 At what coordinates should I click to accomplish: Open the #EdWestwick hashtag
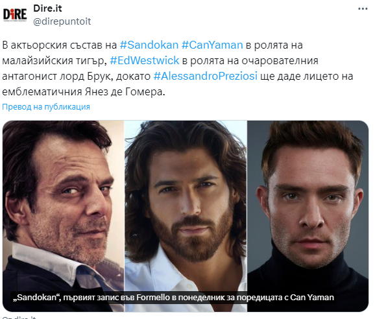click(x=145, y=60)
